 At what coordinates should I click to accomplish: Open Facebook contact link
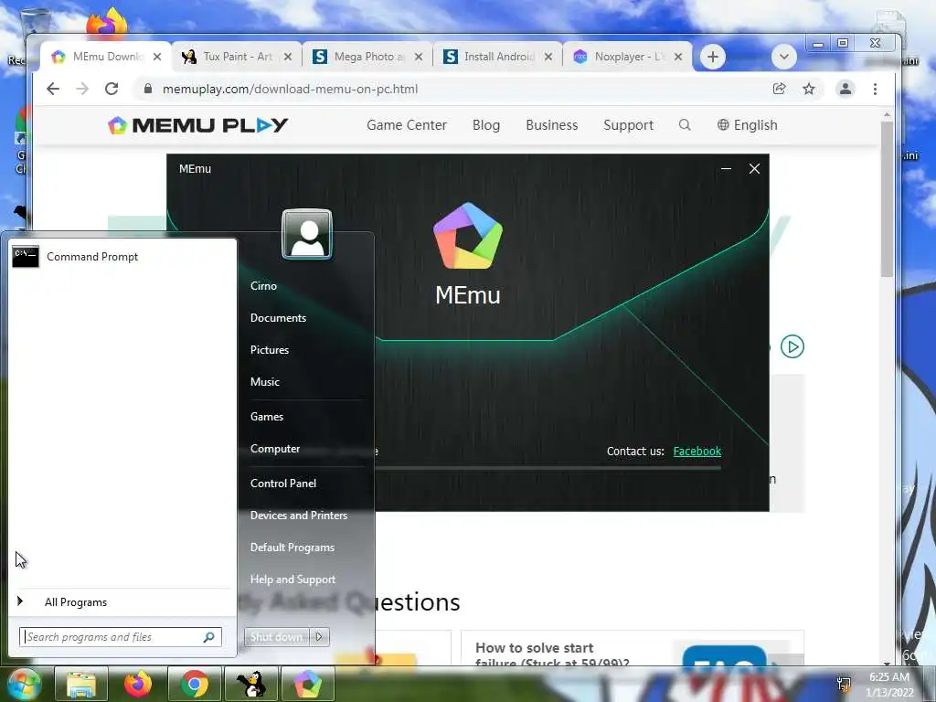[697, 452]
